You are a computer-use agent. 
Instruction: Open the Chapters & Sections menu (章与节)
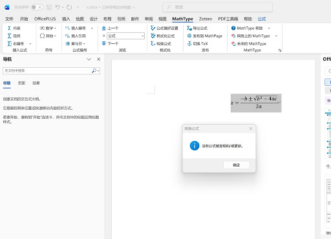click(x=76, y=44)
